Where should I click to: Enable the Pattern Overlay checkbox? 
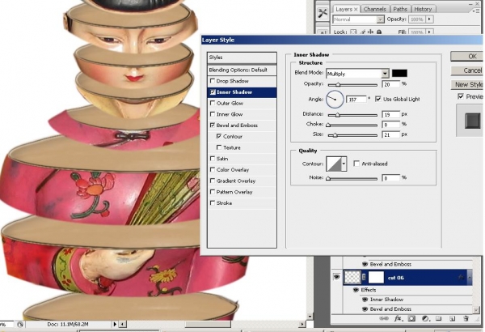[x=213, y=192]
